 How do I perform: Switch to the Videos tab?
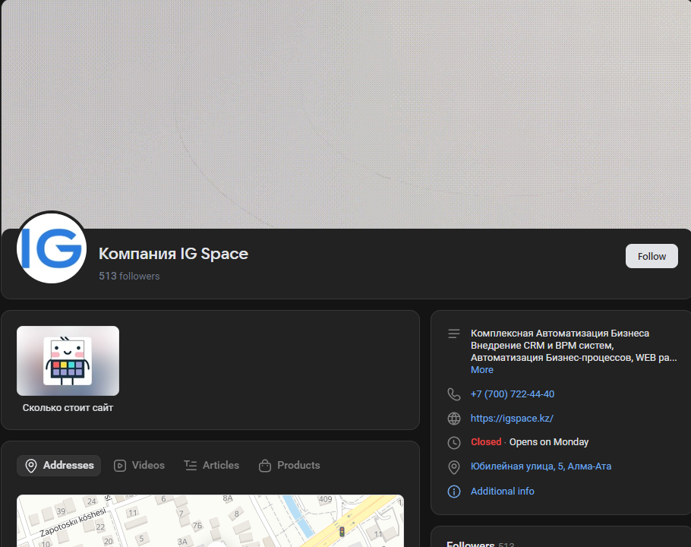point(139,466)
